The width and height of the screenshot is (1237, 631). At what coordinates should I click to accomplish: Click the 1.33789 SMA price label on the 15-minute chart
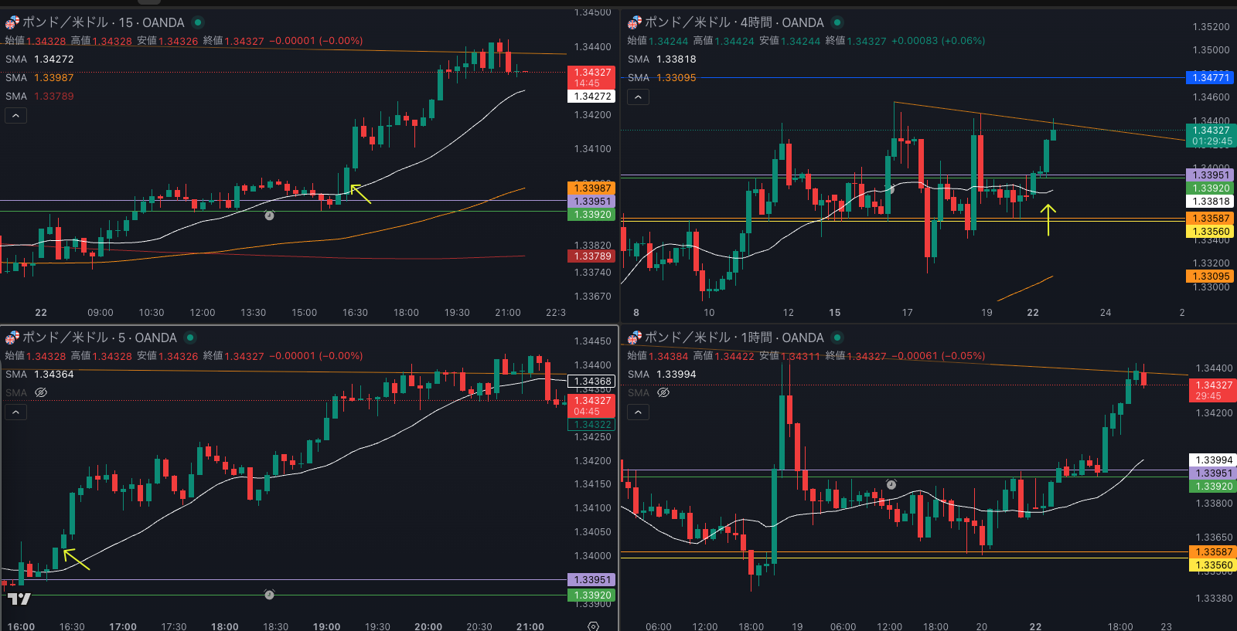(592, 256)
